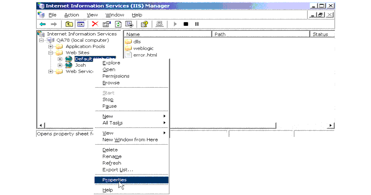Open the View submenu in context menu
The height and width of the screenshot is (195, 371).
pos(132,133)
